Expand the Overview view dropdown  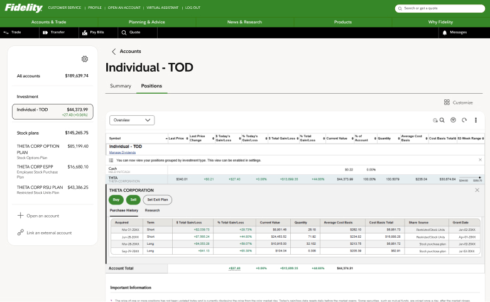pos(131,120)
